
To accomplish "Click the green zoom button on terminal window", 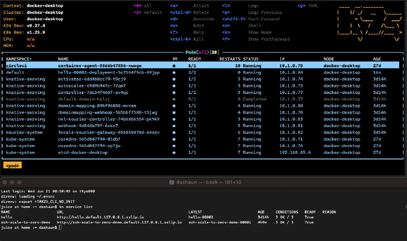I will click(19, 182).
